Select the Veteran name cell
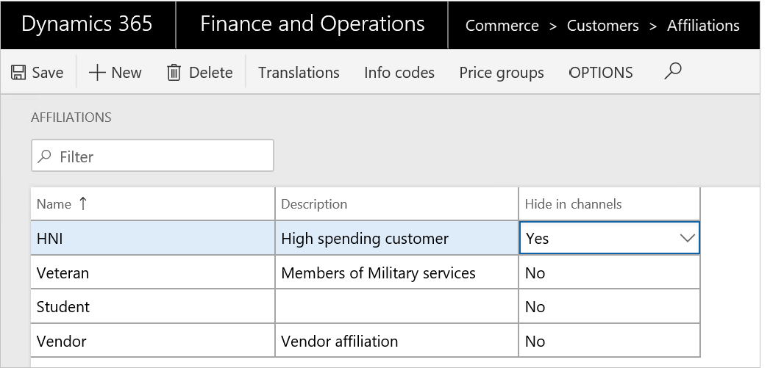 [x=152, y=273]
